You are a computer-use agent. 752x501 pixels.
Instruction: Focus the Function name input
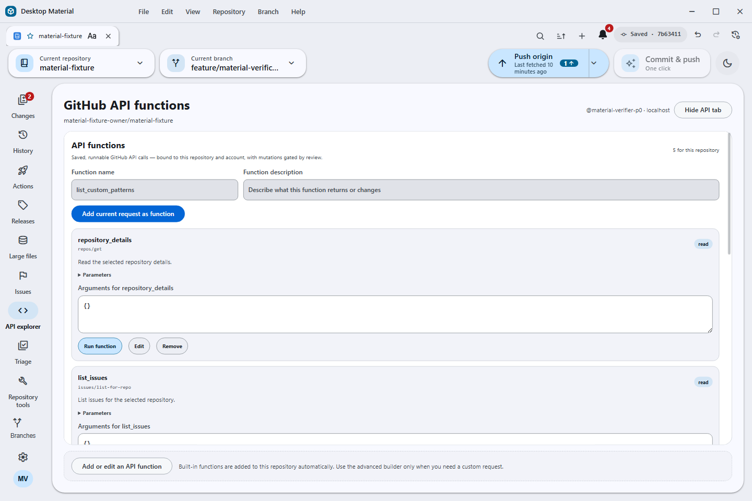pyautogui.click(x=155, y=190)
